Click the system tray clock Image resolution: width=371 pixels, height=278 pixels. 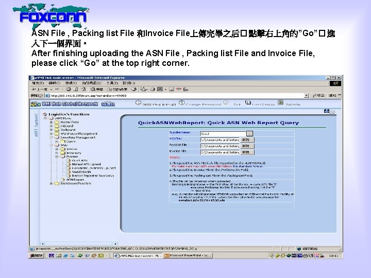click(333, 255)
